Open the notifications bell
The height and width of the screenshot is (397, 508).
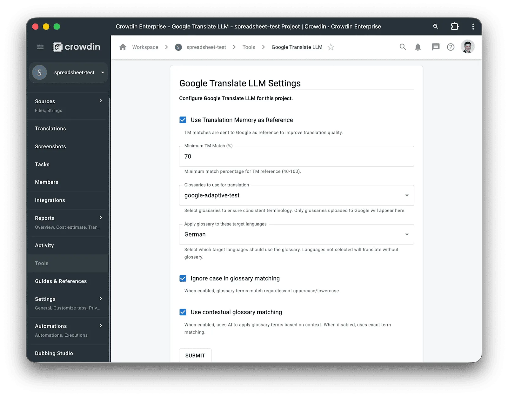click(x=418, y=47)
